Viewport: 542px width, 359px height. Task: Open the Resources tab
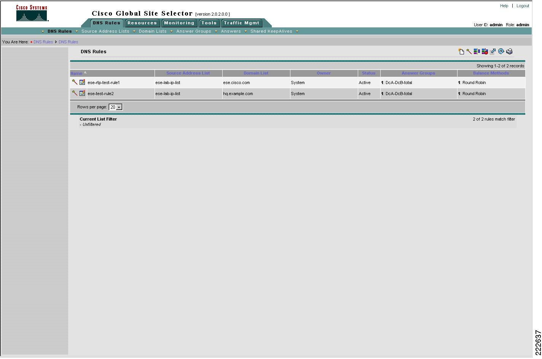click(142, 23)
